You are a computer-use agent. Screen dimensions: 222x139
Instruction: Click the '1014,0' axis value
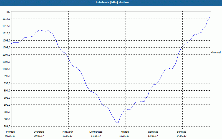click(x=6, y=19)
